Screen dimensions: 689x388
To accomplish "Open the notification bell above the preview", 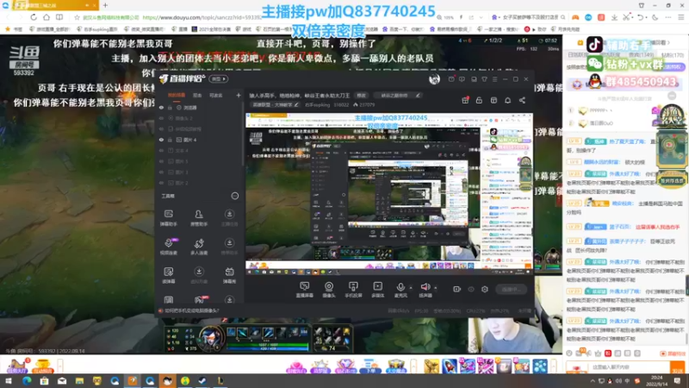I will (507, 100).
